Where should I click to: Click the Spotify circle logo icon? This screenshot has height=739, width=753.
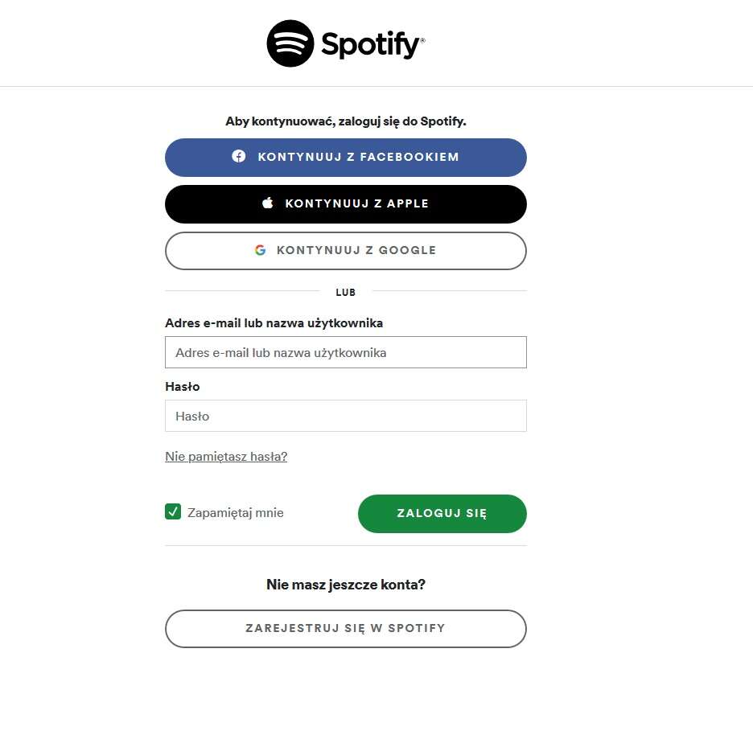tap(291, 43)
